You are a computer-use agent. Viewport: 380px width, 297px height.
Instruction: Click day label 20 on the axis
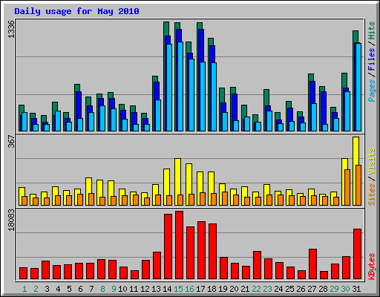click(x=234, y=289)
